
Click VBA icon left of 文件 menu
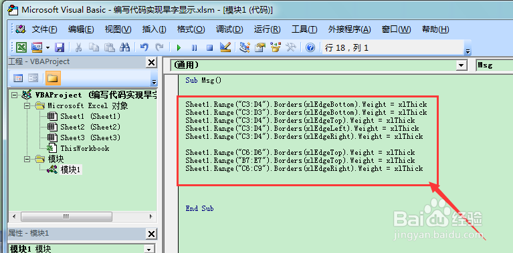[20, 29]
